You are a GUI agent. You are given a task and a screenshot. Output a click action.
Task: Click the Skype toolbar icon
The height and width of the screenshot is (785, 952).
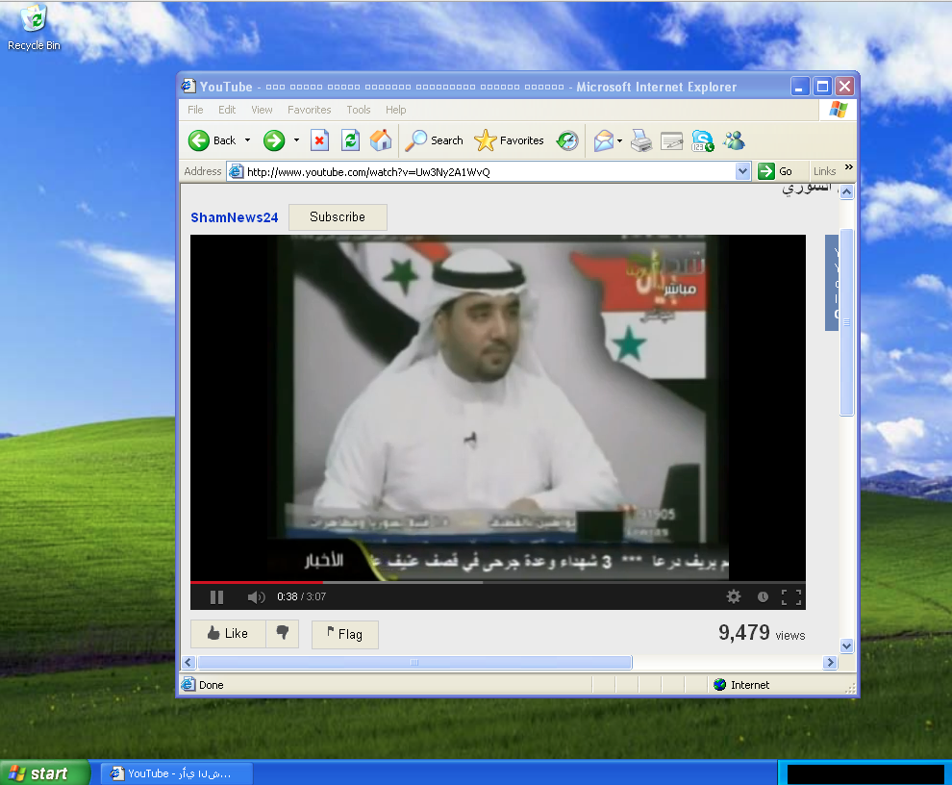point(703,140)
